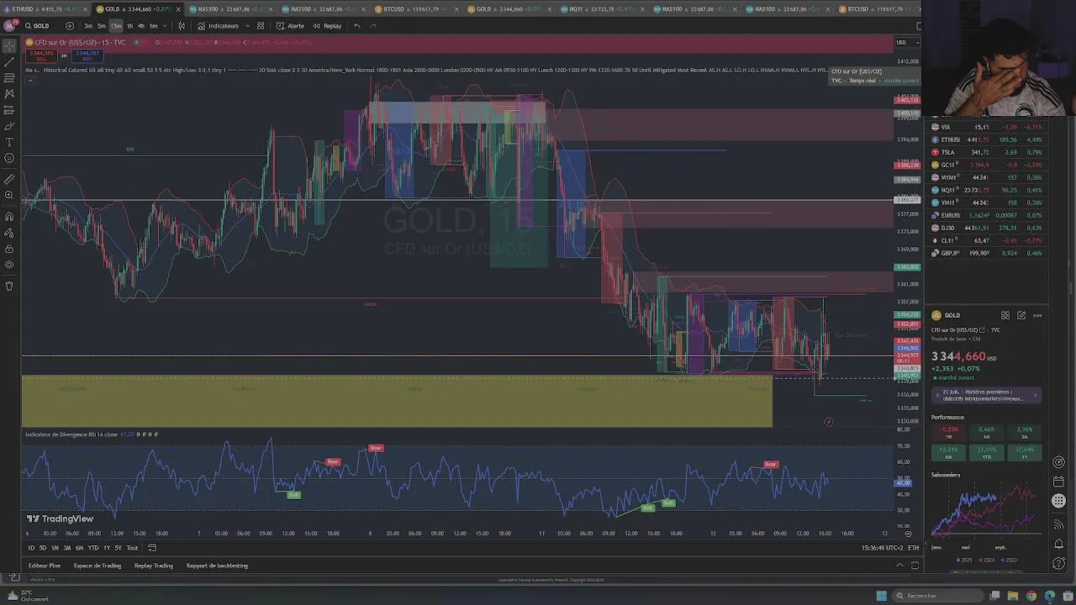
Task: Open the three-dot menu in GOLD details
Action: 1037,315
